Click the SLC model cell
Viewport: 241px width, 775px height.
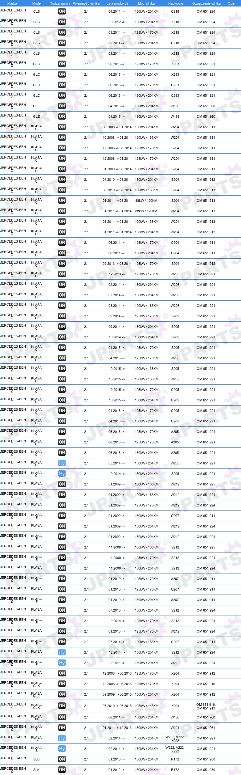36,759
